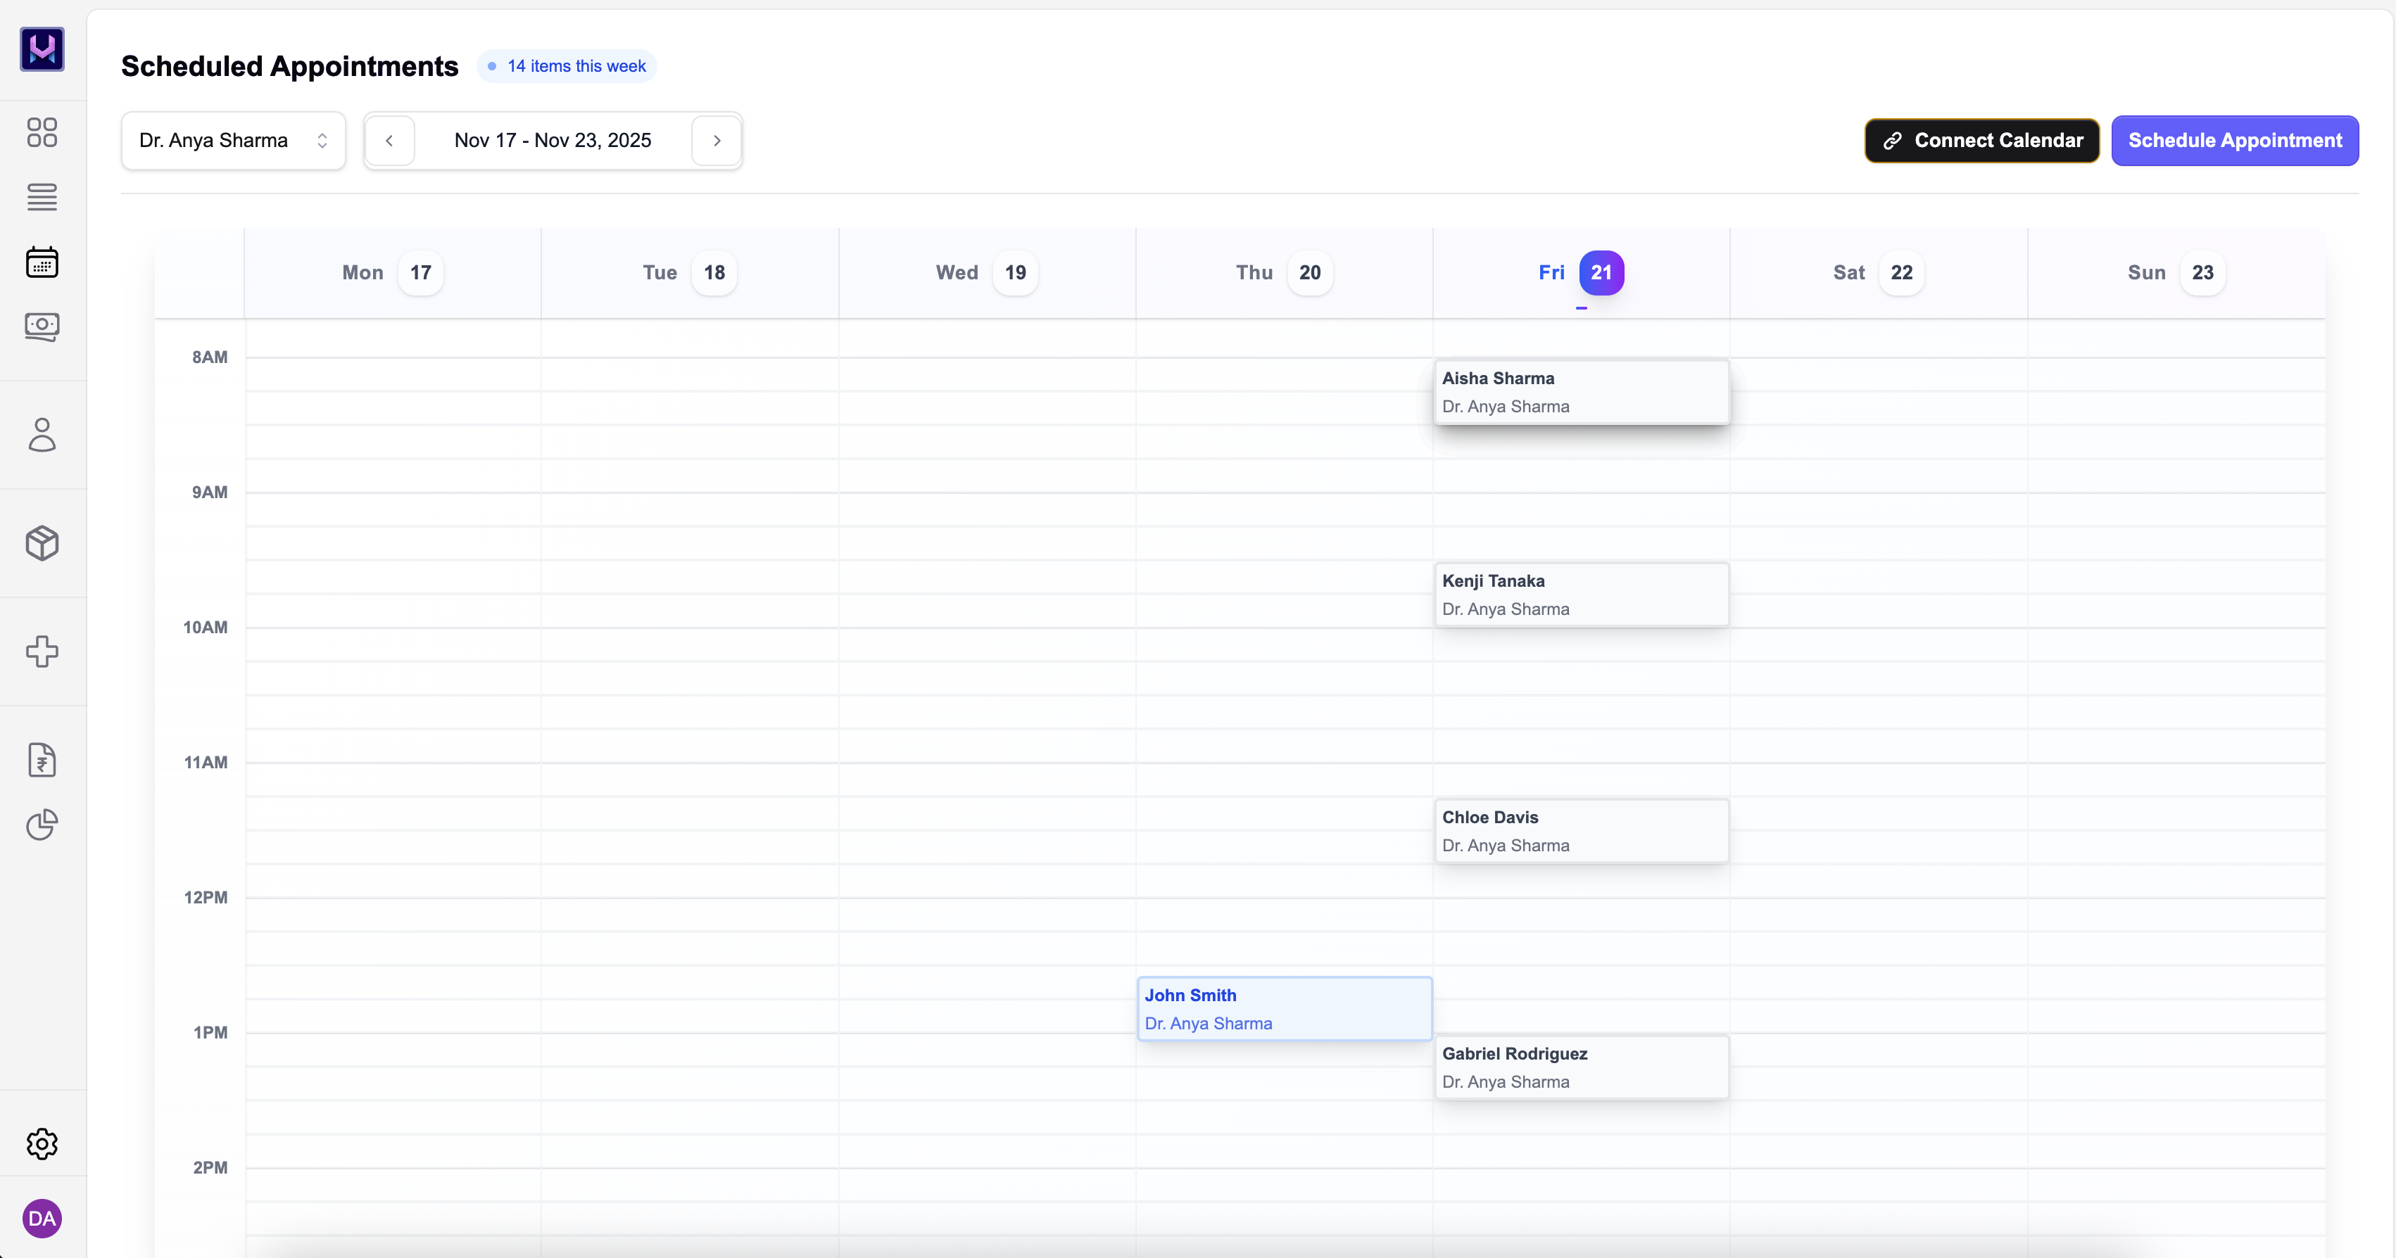The width and height of the screenshot is (2396, 1258).
Task: Open the 14 items this week badge
Action: coord(567,66)
